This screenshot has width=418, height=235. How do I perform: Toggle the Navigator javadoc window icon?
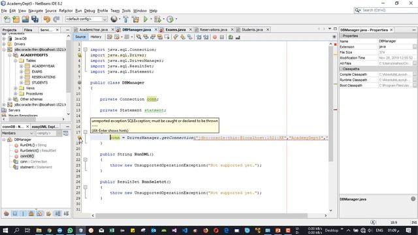pyautogui.click(x=65, y=133)
